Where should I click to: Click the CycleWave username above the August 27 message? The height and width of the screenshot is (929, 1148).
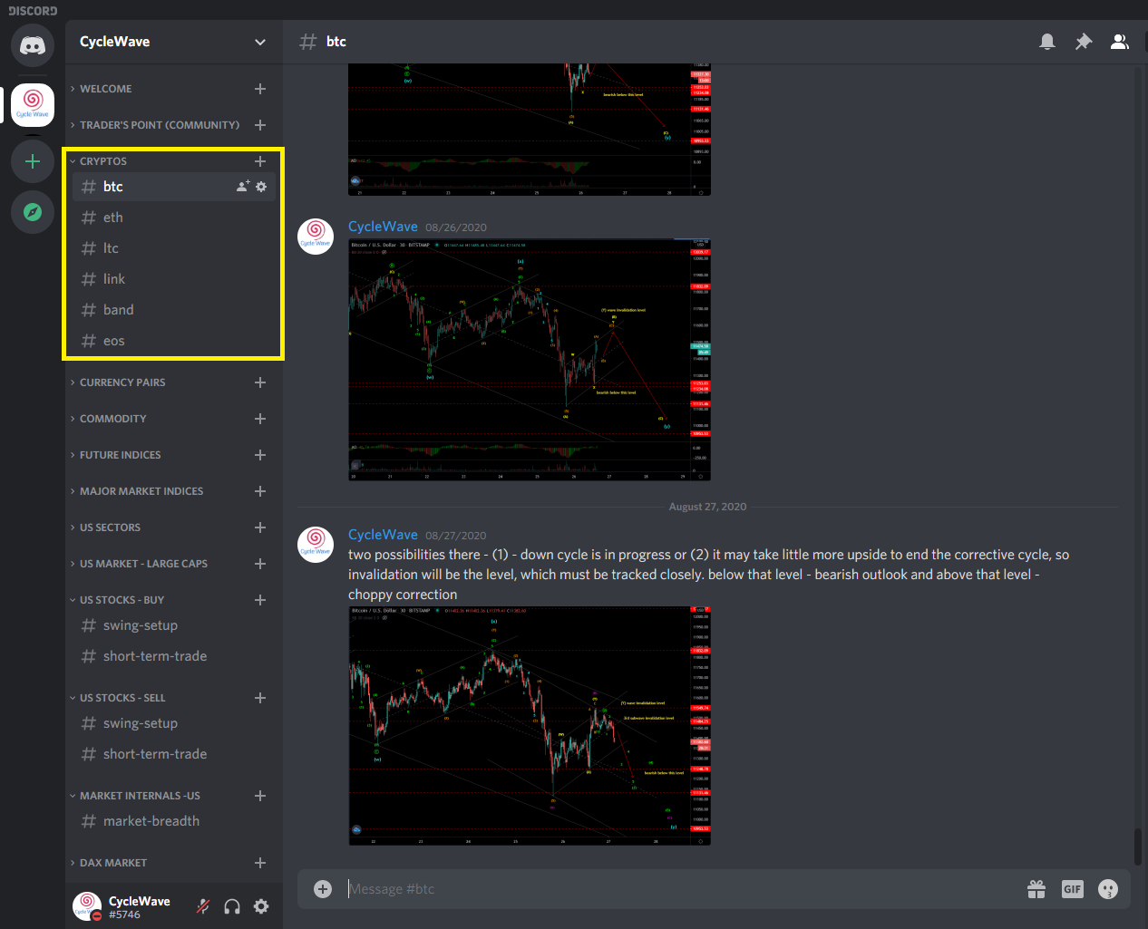tap(383, 535)
